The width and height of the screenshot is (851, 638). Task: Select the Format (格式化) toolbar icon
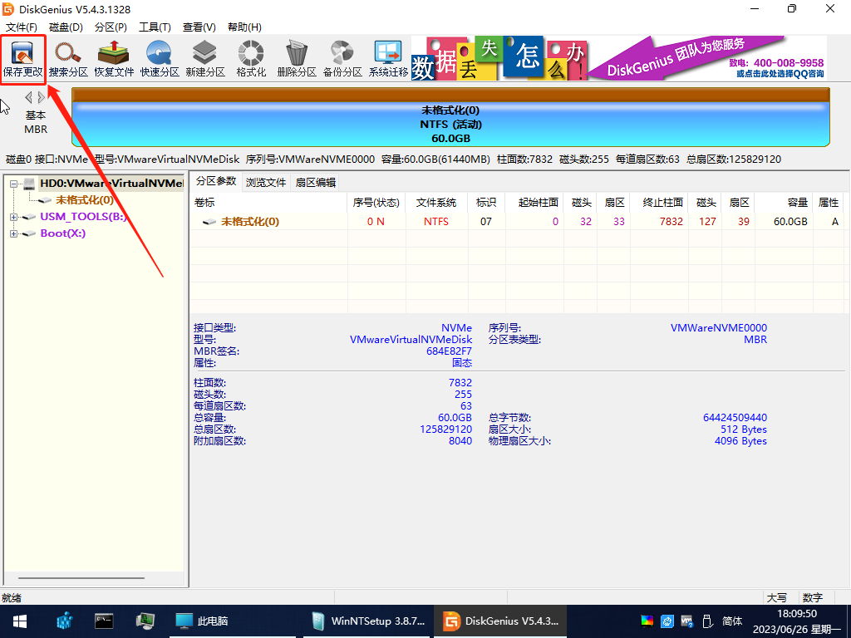pyautogui.click(x=251, y=59)
